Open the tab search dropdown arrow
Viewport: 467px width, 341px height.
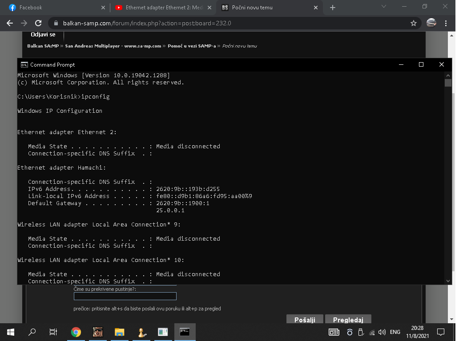(x=384, y=6)
